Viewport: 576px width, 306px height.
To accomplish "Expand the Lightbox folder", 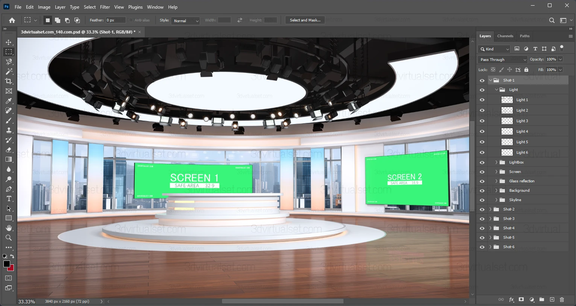I will coord(496,162).
